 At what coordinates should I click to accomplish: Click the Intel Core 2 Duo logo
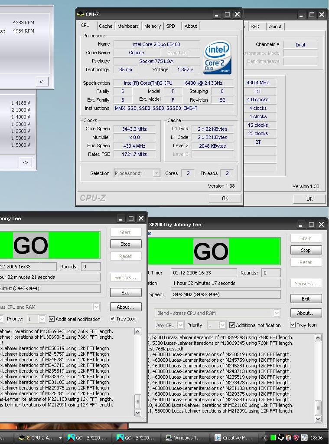(x=218, y=57)
